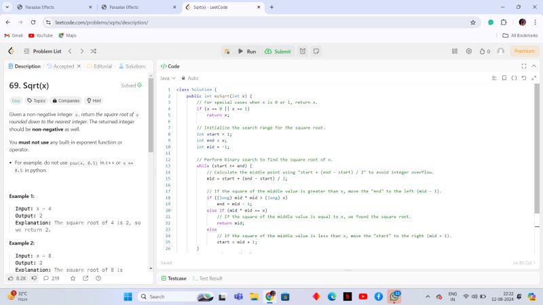Dislike the problem thumbs down
Image resolution: width=543 pixels, height=305 pixels.
pos(34,278)
